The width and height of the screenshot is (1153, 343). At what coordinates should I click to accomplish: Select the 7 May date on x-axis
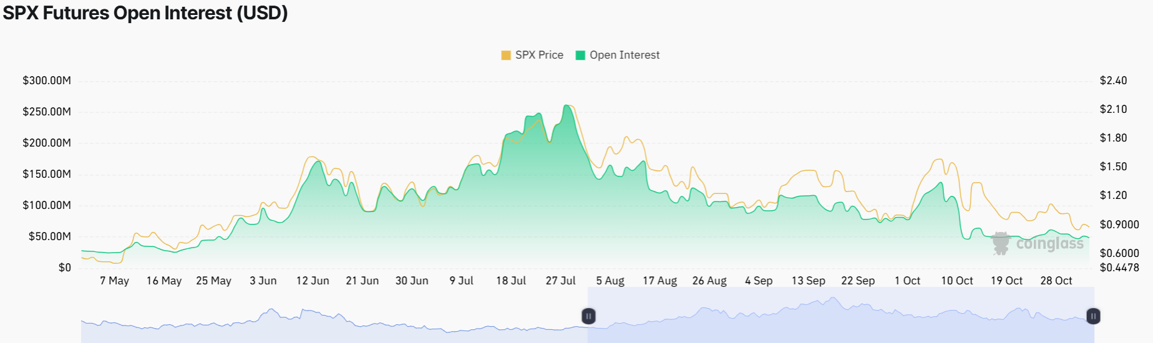(114, 281)
